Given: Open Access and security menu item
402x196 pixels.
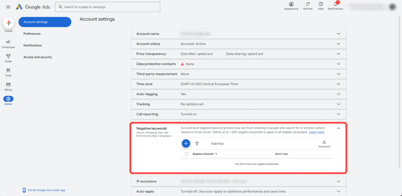Looking at the screenshot, I should pos(38,57).
